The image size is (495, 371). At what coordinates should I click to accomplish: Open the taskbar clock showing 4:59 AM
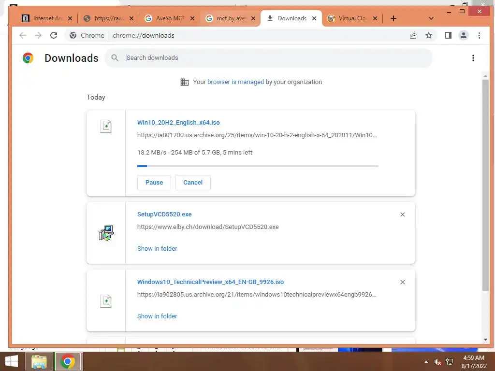click(474, 362)
